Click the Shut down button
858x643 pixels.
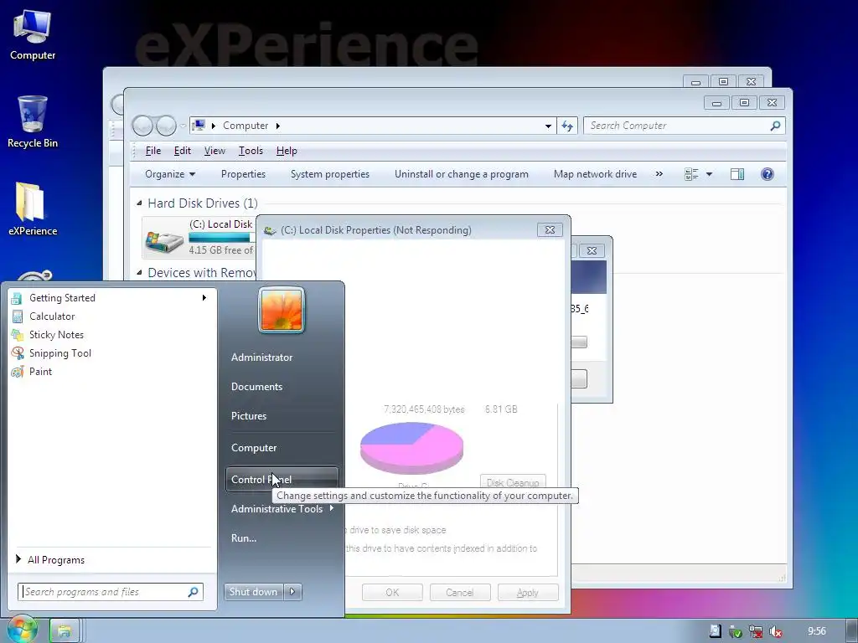click(x=253, y=592)
